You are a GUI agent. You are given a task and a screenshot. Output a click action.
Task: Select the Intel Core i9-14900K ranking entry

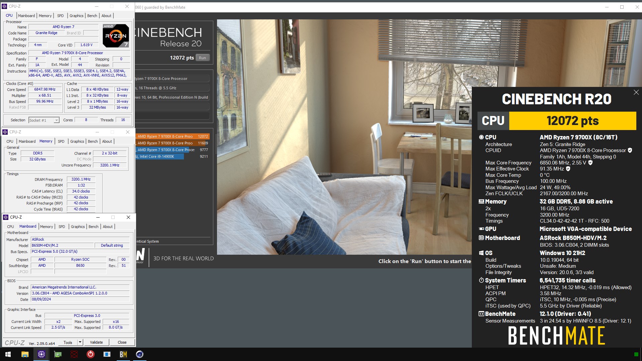tap(173, 156)
